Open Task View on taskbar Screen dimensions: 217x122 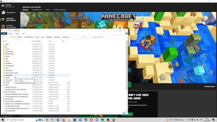point(53,120)
